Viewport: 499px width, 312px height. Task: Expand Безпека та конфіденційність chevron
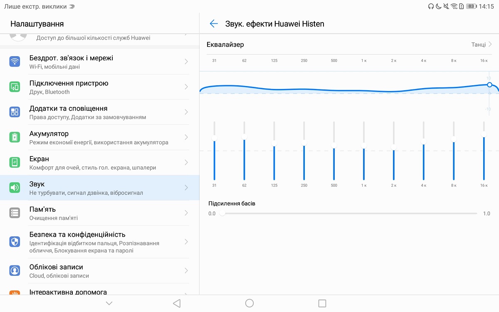[x=186, y=242]
